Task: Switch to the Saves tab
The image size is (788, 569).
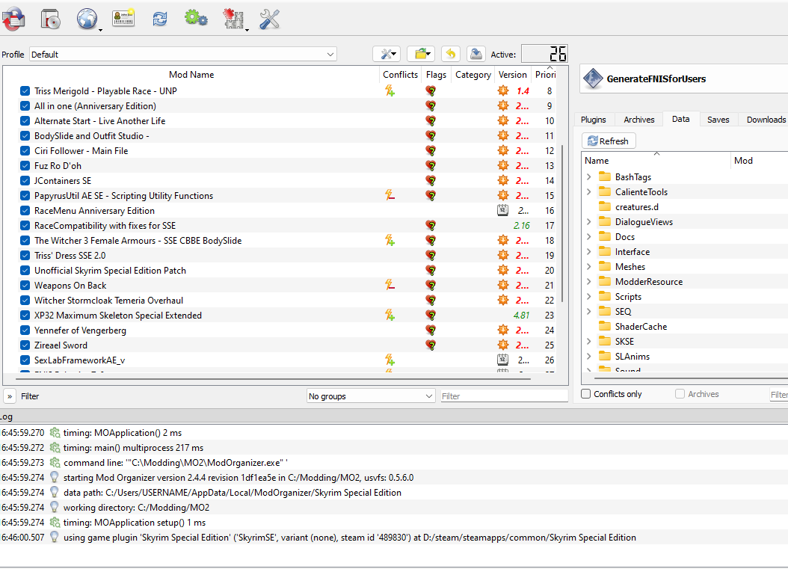Action: 718,120
